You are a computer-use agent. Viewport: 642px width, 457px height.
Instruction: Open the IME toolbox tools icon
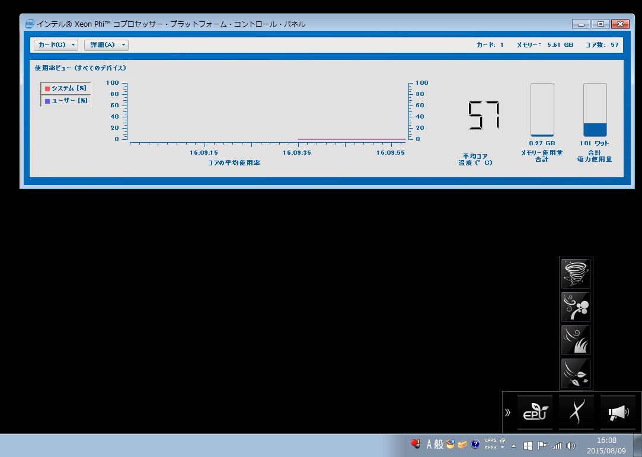pyautogui.click(x=462, y=445)
